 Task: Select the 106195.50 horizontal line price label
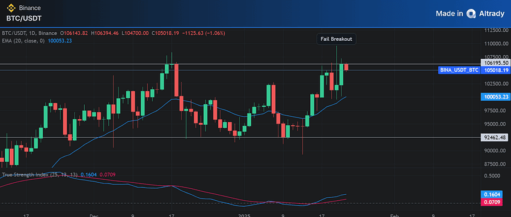click(x=496, y=63)
